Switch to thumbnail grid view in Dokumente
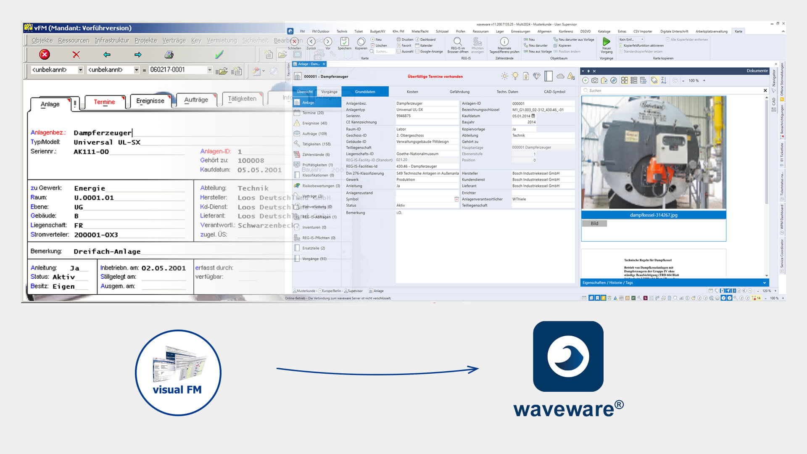Image resolution: width=807 pixels, height=454 pixels. click(x=625, y=80)
